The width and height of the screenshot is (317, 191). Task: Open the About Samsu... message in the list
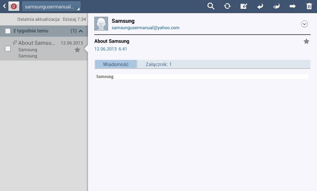click(x=44, y=49)
